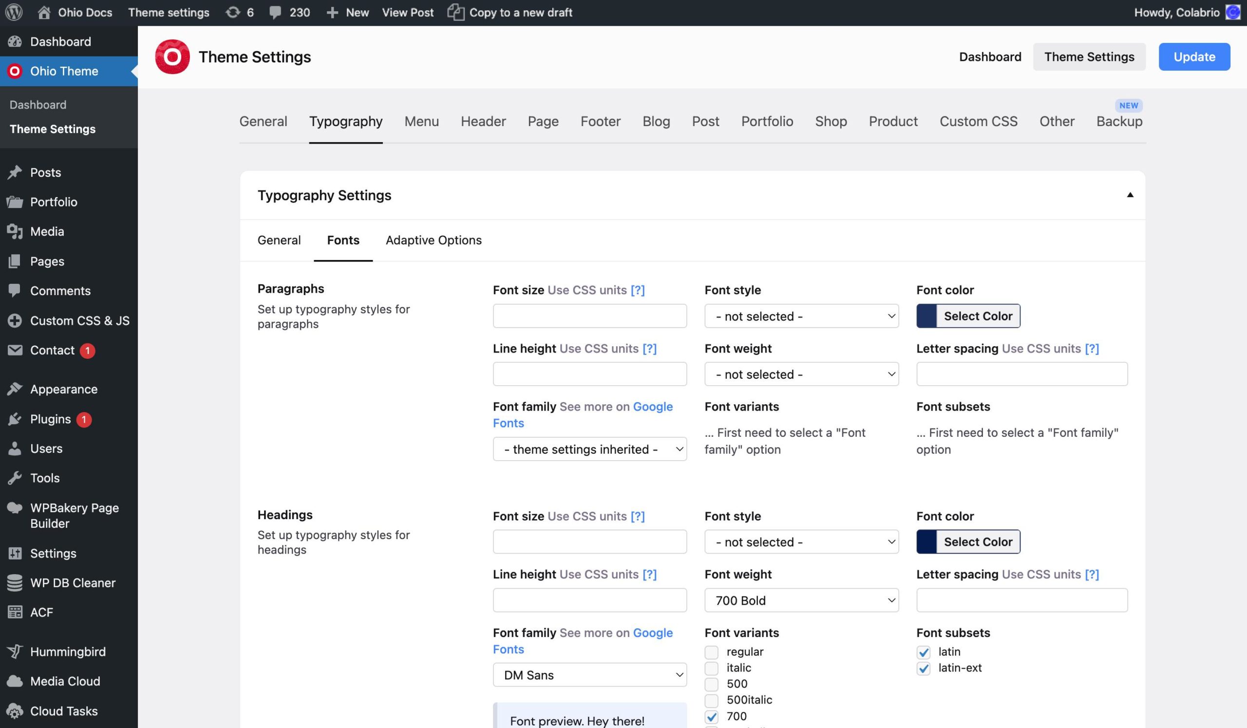Image resolution: width=1247 pixels, height=728 pixels.
Task: Click the Paragraphs Letter spacing input
Action: pyautogui.click(x=1022, y=374)
